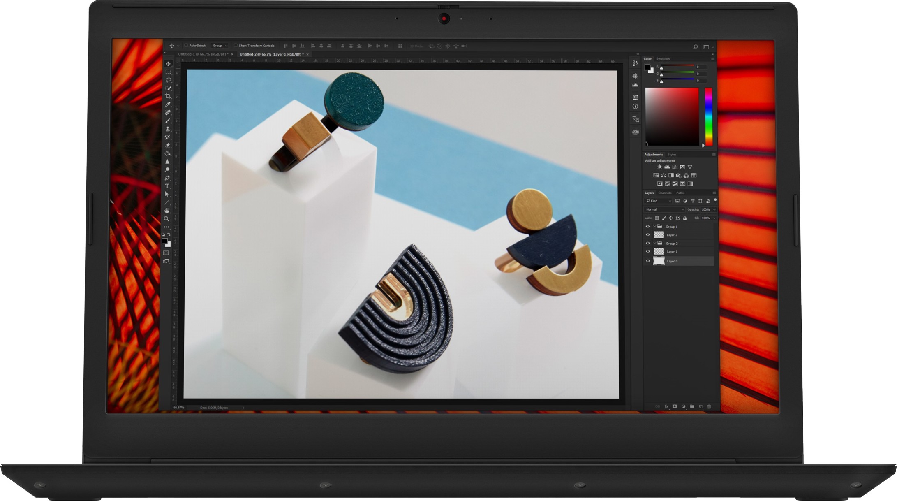Switch to the Channels tab
Viewport: 897px width, 501px height.
[664, 193]
